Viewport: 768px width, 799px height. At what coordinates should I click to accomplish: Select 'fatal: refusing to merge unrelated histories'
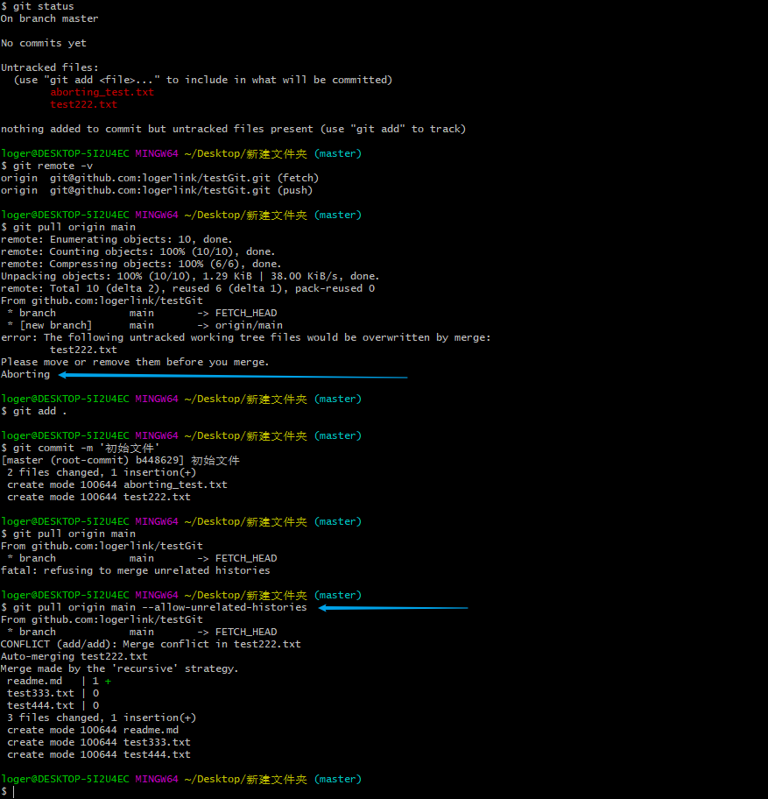click(x=136, y=570)
